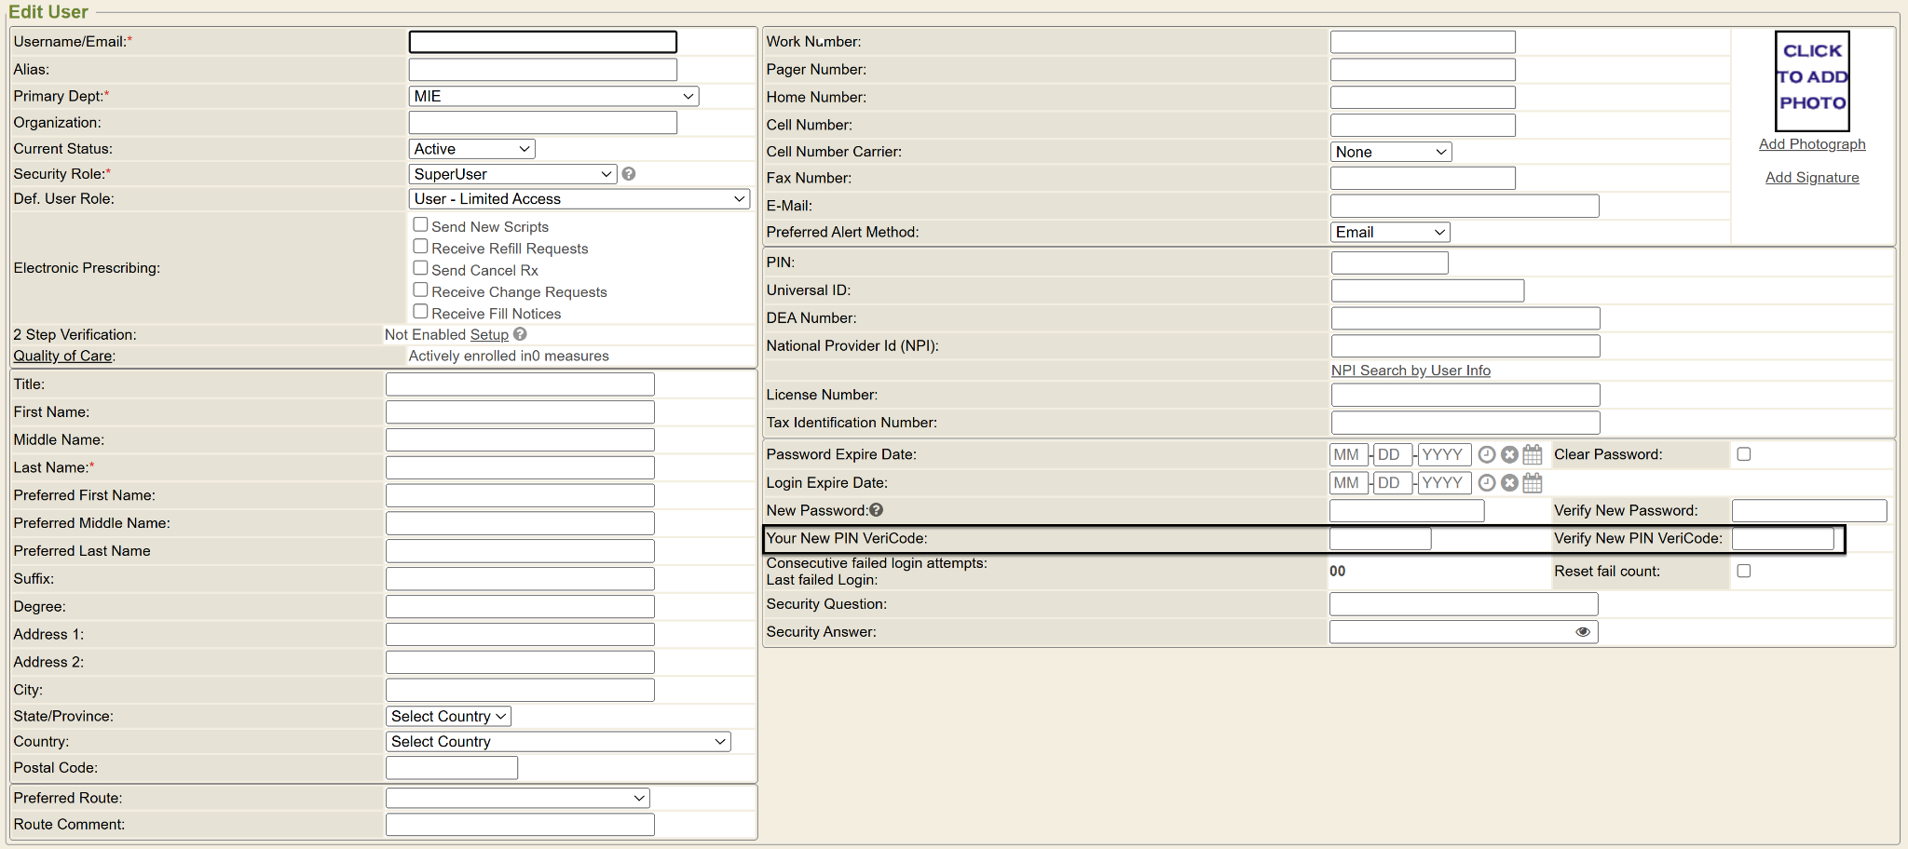Reveal Security Answer using the eye icon
Screen dimensions: 1908x849
1582,632
